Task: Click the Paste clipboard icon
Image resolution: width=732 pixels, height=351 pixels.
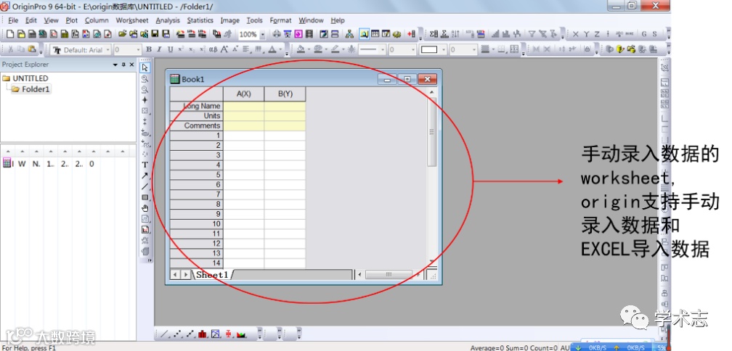Action: click(31, 49)
